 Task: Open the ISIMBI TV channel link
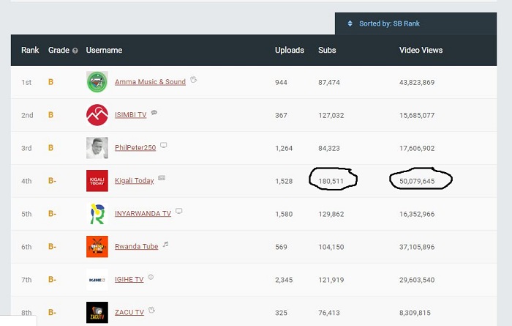point(131,115)
